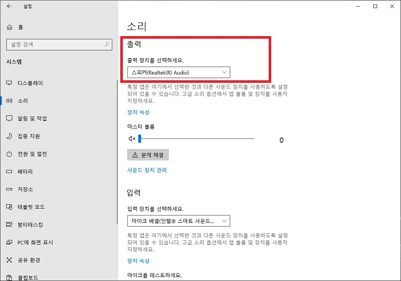
Task: Click the 출력 section heading
Action: [x=134, y=44]
